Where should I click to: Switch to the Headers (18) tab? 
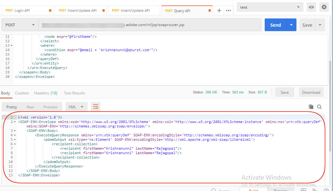point(45,93)
